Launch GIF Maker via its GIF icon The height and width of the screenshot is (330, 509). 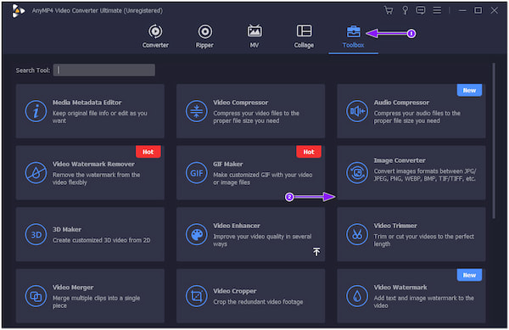click(x=197, y=172)
